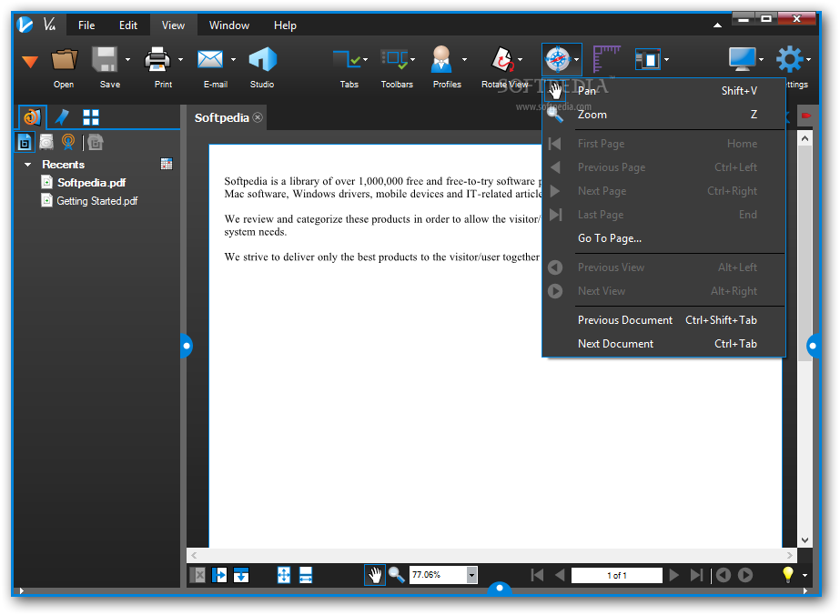Image resolution: width=840 pixels, height=615 pixels.
Task: Toggle the purple rulers icon
Action: (606, 59)
